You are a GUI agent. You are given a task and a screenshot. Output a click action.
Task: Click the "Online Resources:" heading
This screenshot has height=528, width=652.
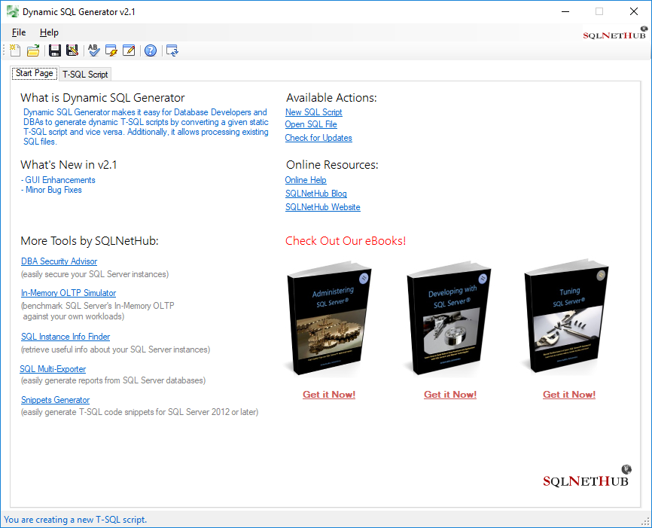coord(332,165)
